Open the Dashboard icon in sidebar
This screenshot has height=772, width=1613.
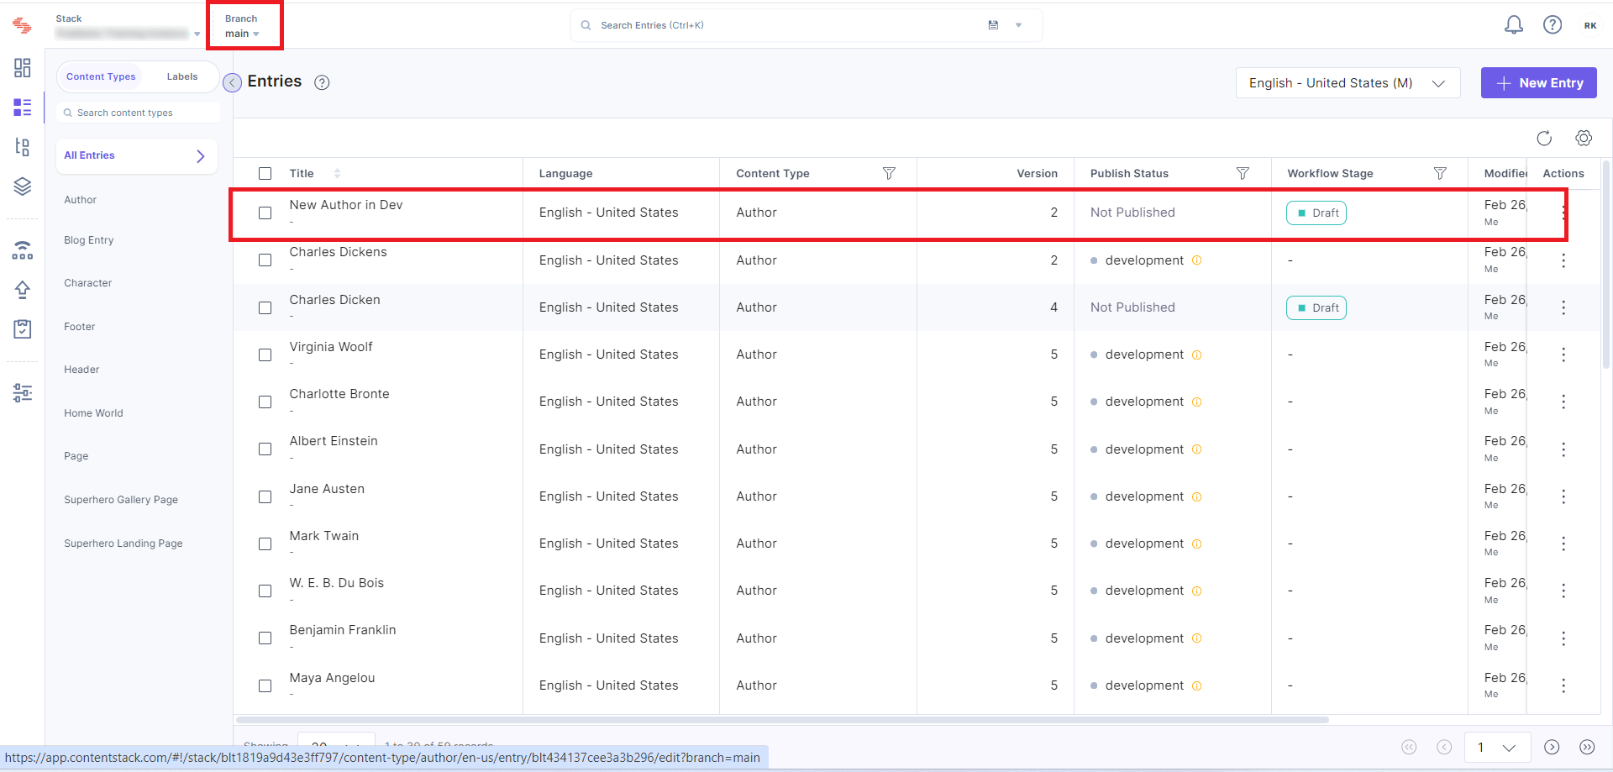23,67
